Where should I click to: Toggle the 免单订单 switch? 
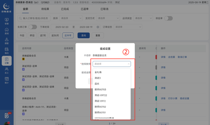pyautogui.click(x=33, y=27)
